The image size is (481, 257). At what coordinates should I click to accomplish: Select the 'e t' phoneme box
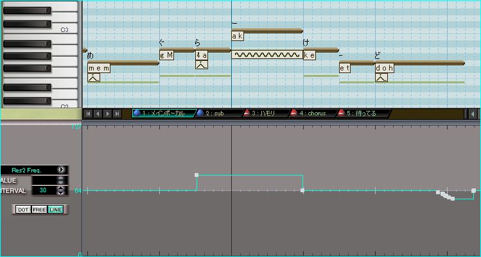tap(345, 69)
